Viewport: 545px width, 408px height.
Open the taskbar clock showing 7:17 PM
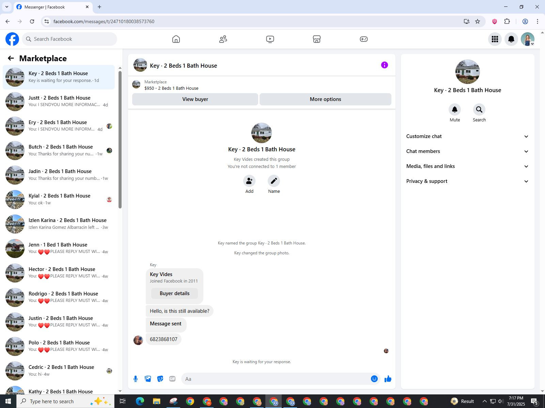point(516,401)
